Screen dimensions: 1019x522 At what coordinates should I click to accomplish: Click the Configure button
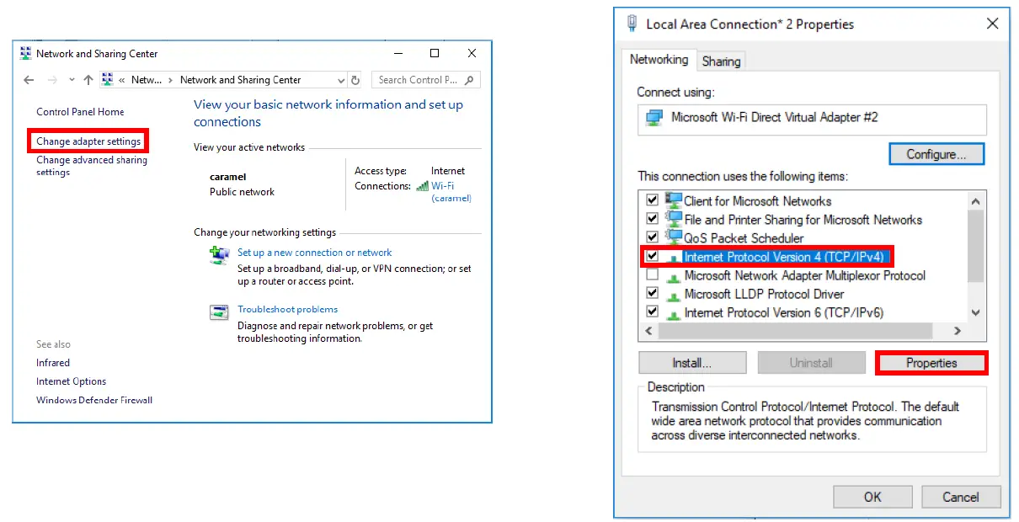(936, 154)
